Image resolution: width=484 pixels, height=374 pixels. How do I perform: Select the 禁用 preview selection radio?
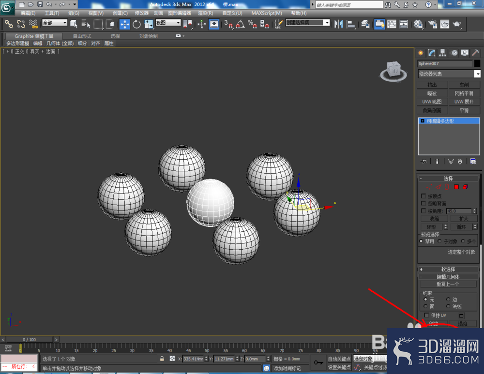click(x=421, y=241)
